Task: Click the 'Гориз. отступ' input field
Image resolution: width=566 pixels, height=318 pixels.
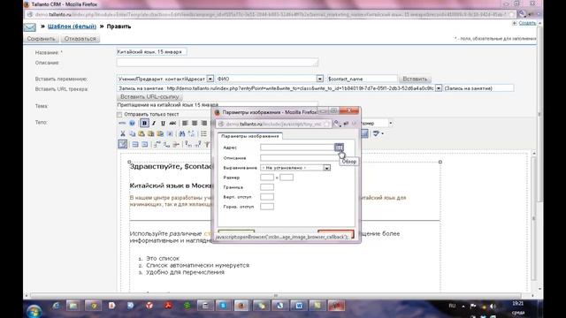Action: [x=267, y=206]
